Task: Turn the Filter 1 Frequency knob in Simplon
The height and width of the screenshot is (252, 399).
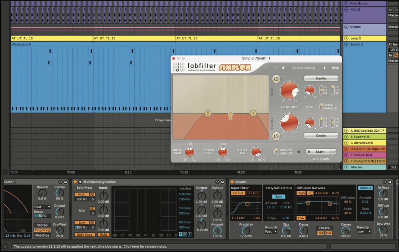Action: coord(289,90)
